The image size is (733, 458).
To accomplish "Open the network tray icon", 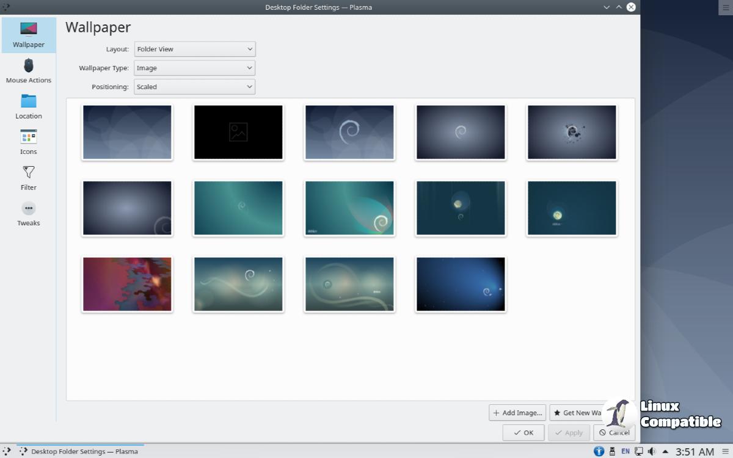I will [638, 451].
